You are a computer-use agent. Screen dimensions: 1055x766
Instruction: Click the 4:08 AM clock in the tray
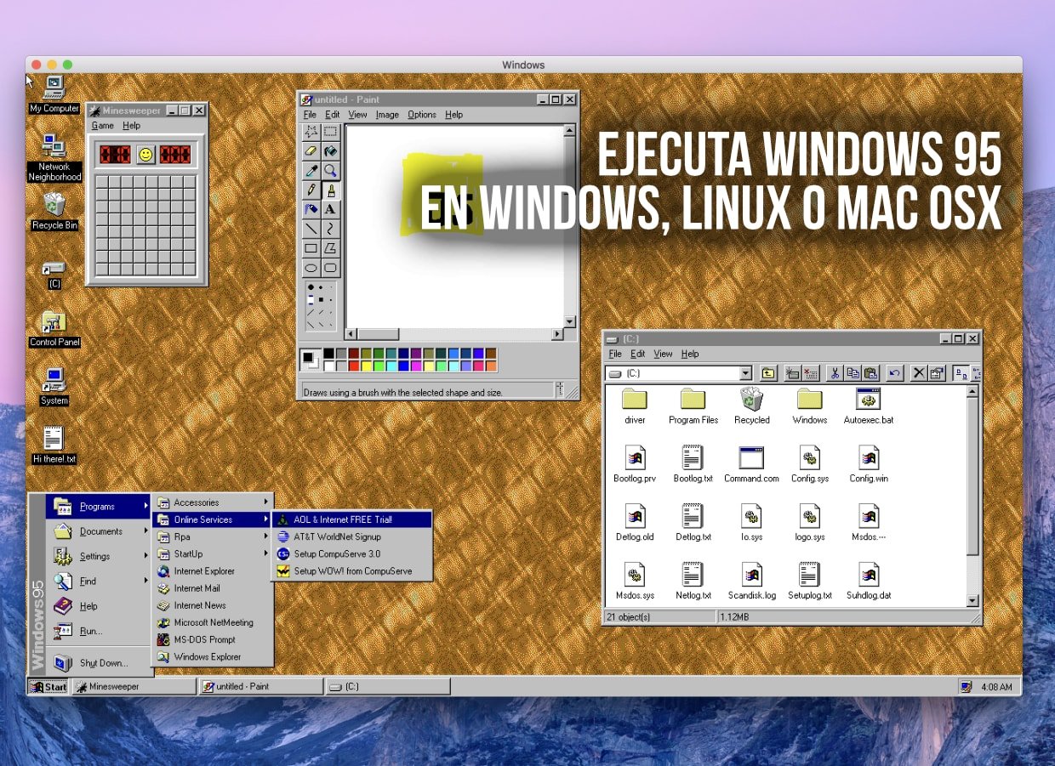[996, 687]
